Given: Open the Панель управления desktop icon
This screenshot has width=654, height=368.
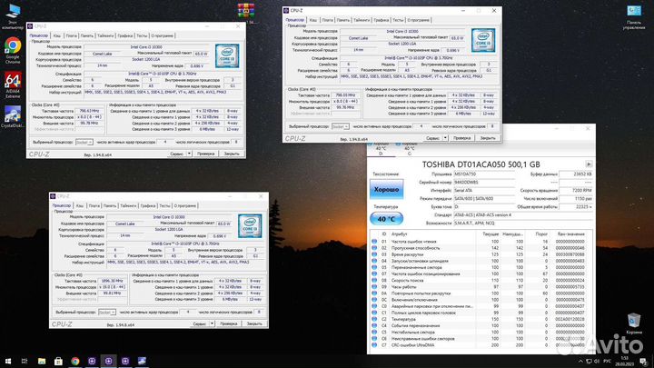Looking at the screenshot, I should tap(634, 16).
